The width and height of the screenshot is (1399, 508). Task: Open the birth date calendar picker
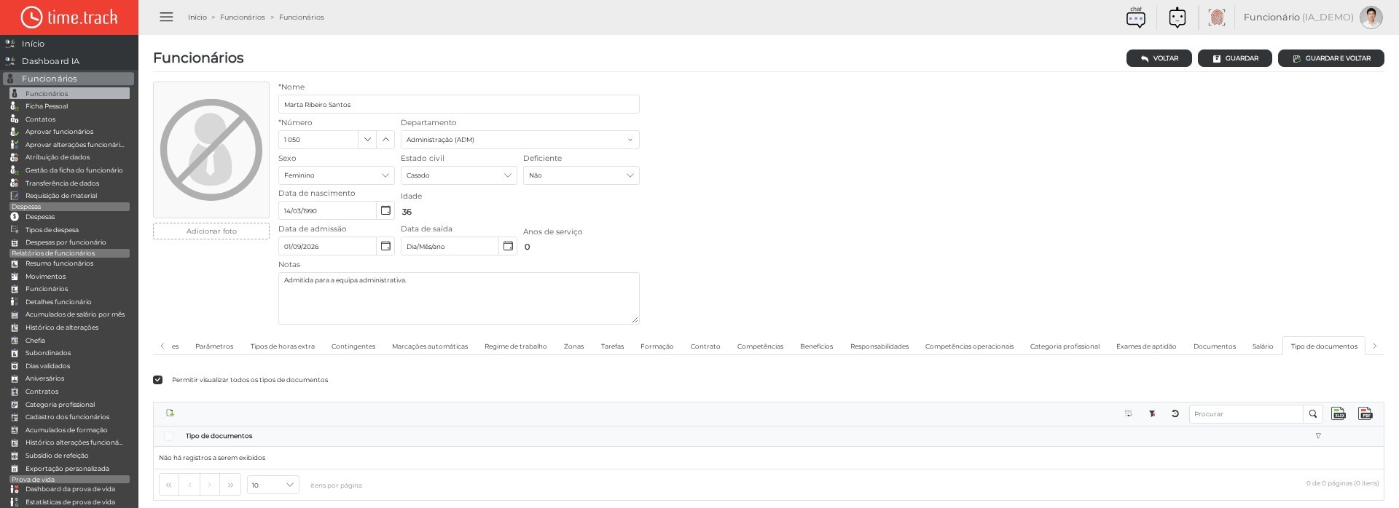click(x=385, y=210)
